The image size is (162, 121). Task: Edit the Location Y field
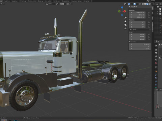click(137, 15)
